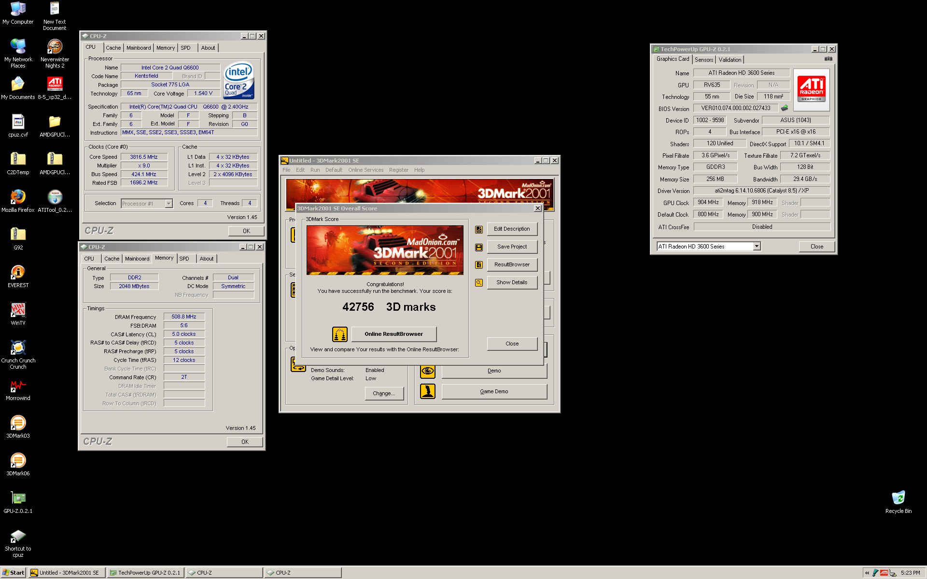This screenshot has height=579, width=927.
Task: Open the Recycle Bin
Action: point(898,502)
